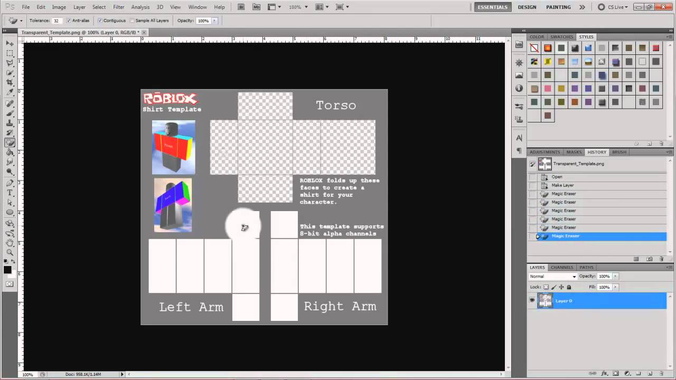Image resolution: width=676 pixels, height=380 pixels.
Task: Click the foreground color swatch
Action: 8,270
